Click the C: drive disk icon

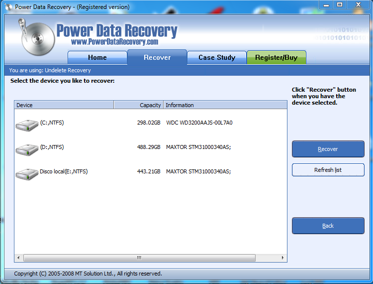(27, 126)
